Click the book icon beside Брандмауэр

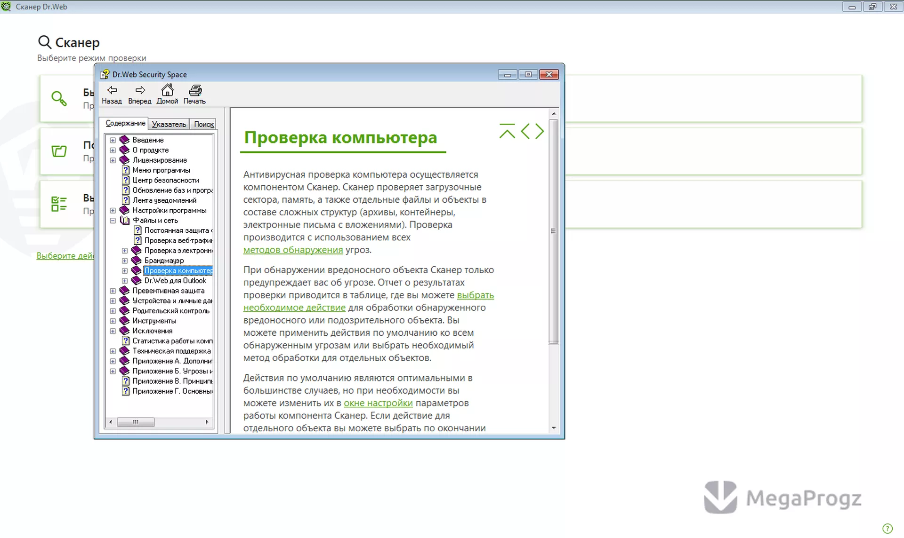click(x=137, y=261)
